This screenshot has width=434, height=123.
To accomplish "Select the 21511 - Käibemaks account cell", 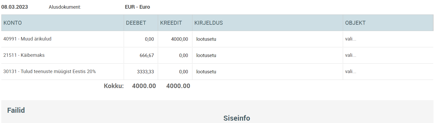I will (x=62, y=55).
